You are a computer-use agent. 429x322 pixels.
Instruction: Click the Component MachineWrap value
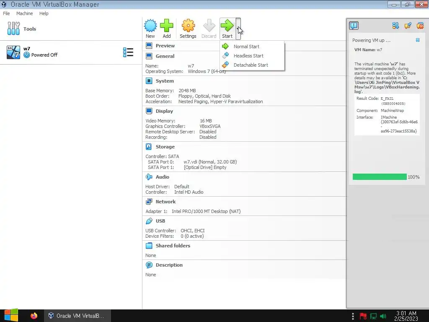(392, 111)
